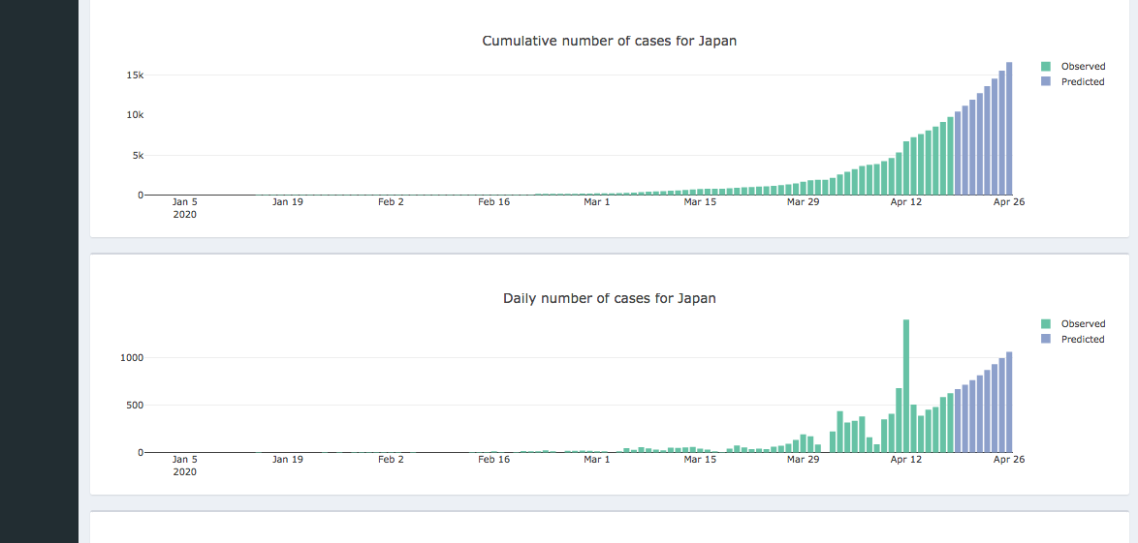Click green Observed swatch in Cumulative chart legend
This screenshot has height=543, width=1138.
tap(1046, 67)
